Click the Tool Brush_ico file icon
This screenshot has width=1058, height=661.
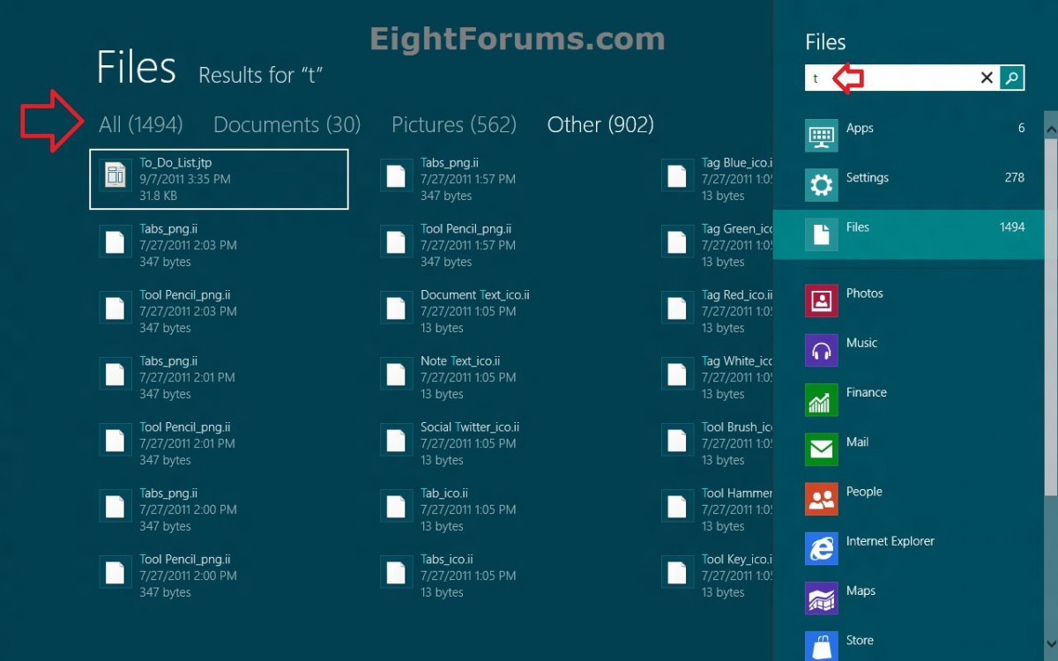click(x=678, y=440)
